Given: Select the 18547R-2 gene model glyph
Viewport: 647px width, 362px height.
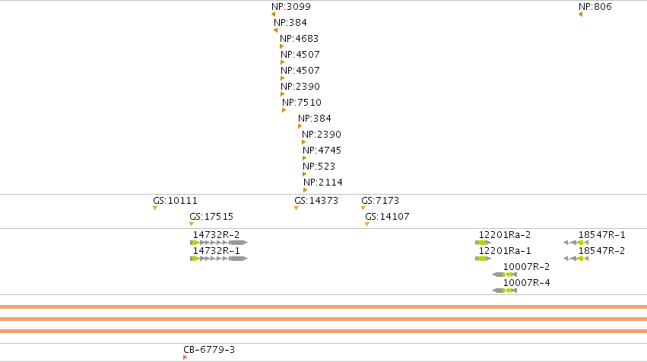Looking at the screenshot, I should [576, 259].
